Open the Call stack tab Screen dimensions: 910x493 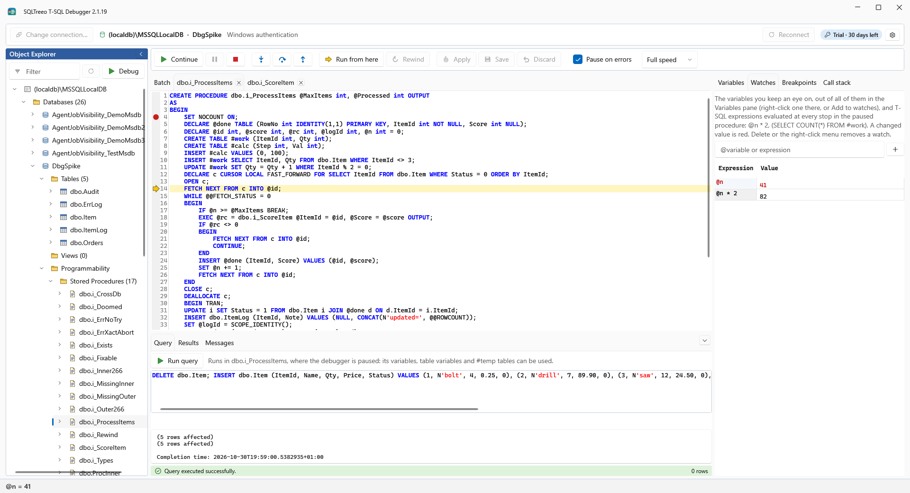point(837,82)
